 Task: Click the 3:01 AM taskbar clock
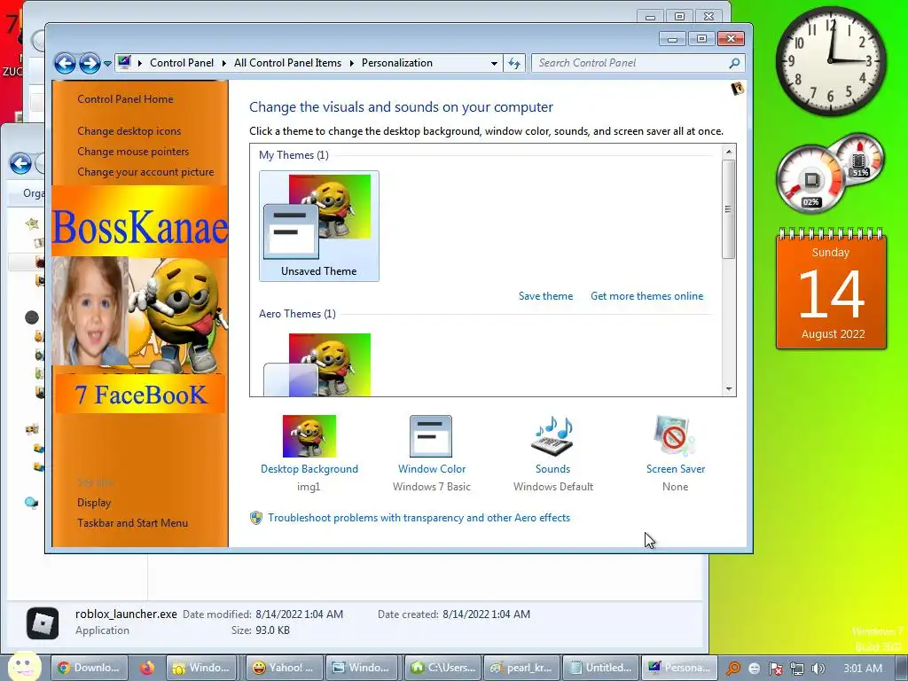coord(862,669)
